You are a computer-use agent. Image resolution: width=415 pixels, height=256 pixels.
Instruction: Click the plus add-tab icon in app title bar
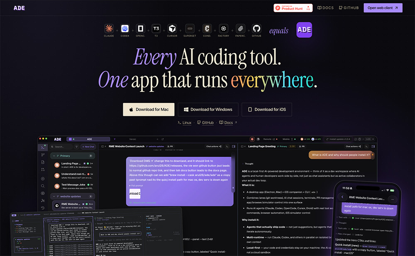[157, 139]
